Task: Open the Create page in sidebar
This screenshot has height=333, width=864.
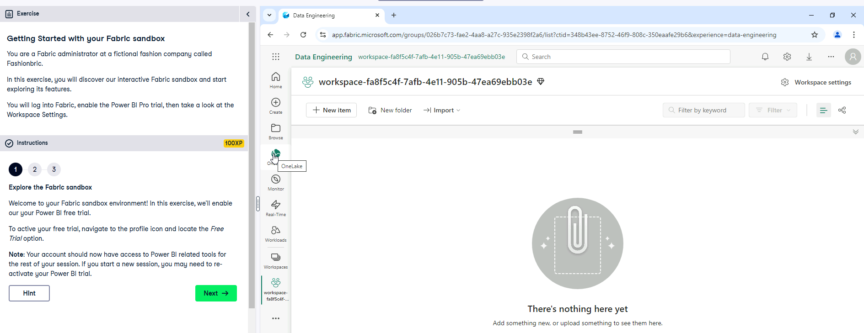Action: (276, 106)
